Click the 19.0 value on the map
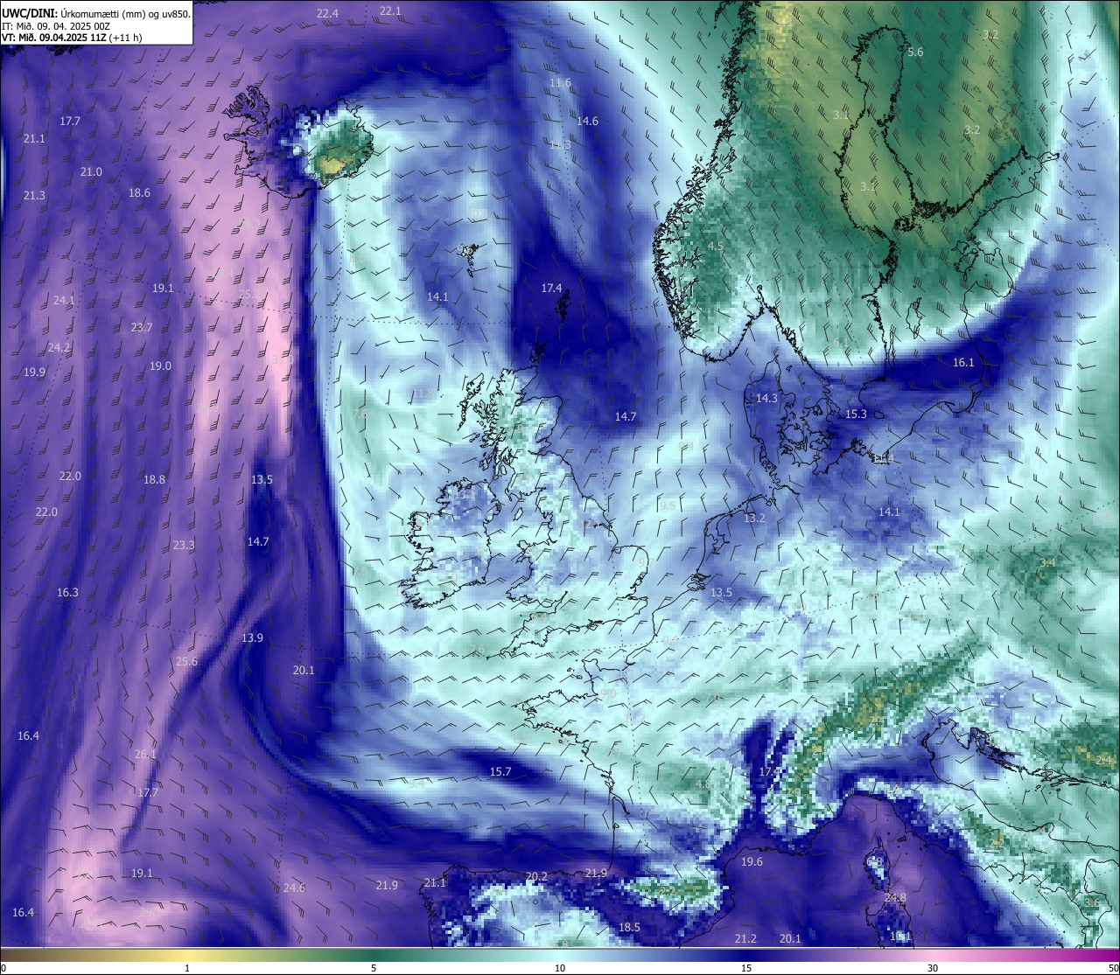The image size is (1120, 975). (x=160, y=366)
